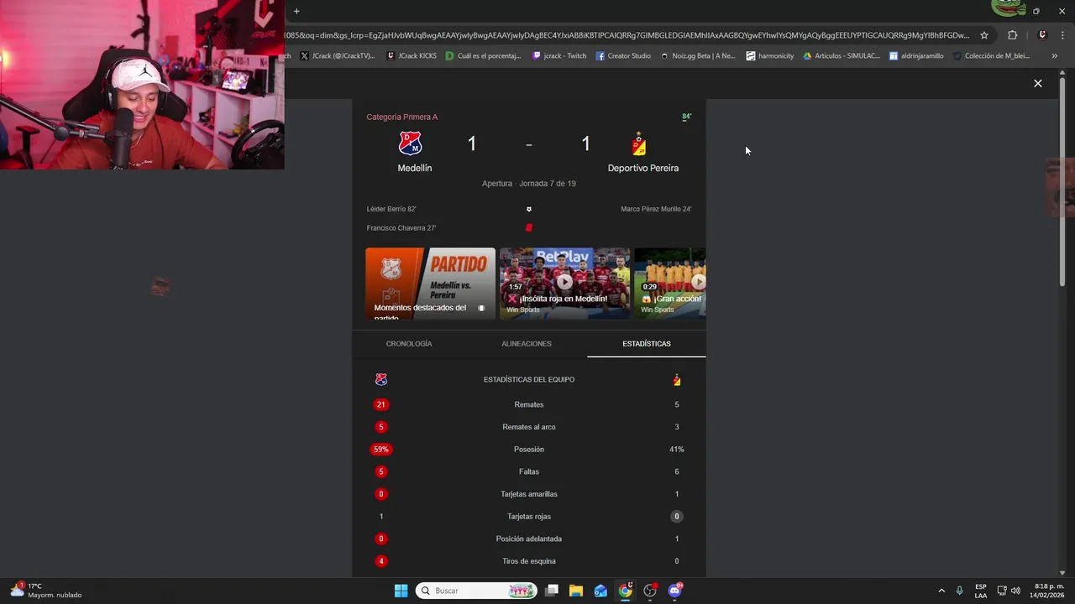Click Marco Pérez Murillo 24' scorer entry
The height and width of the screenshot is (604, 1075).
(x=656, y=209)
